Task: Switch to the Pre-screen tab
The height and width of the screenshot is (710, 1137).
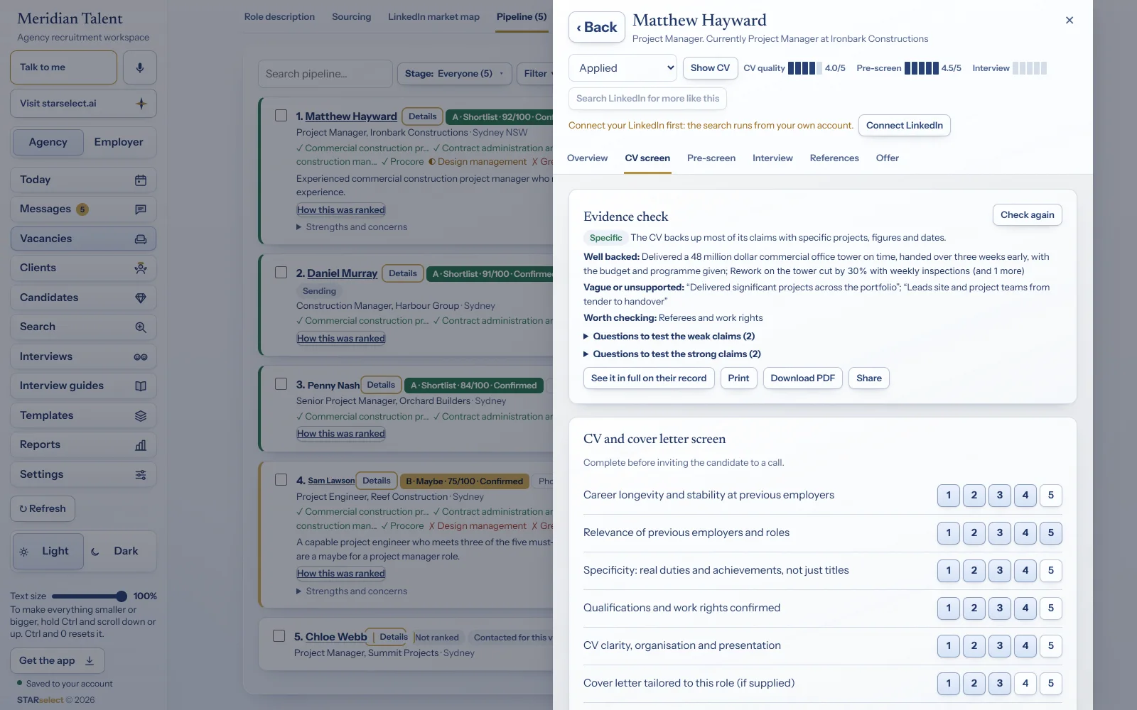Action: click(x=711, y=158)
